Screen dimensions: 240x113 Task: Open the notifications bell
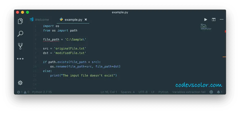point(219,92)
